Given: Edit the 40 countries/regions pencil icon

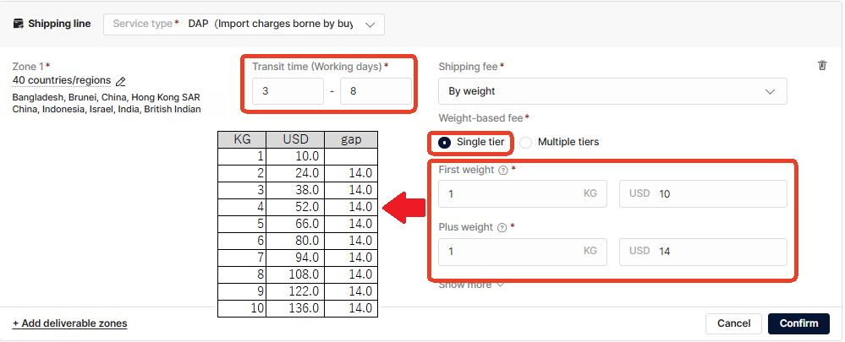Looking at the screenshot, I should pyautogui.click(x=121, y=81).
